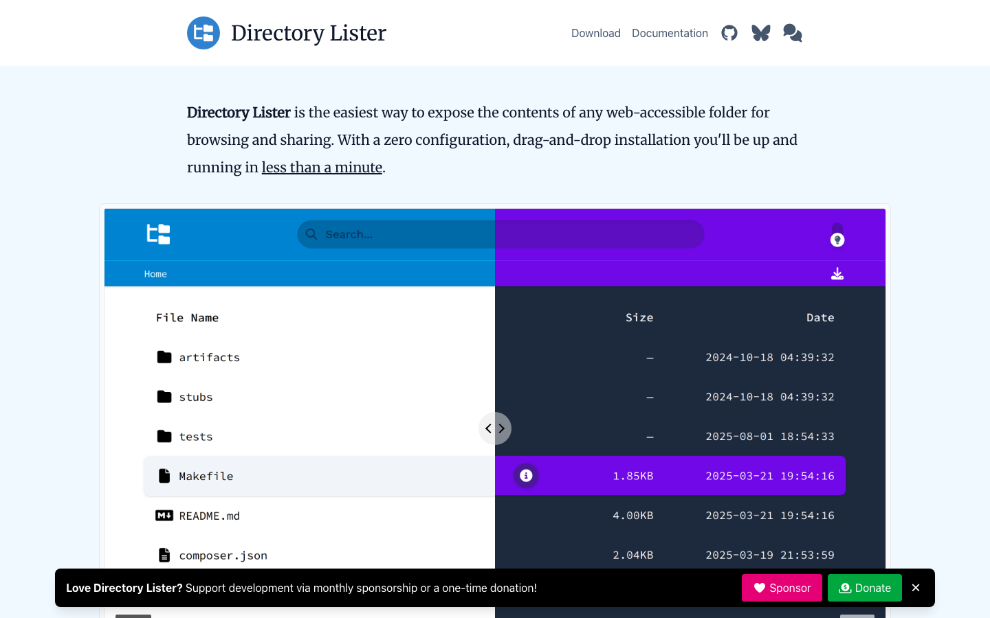The height and width of the screenshot is (618, 990).
Task: Click the Directory Lister logo icon
Action: coord(203,32)
